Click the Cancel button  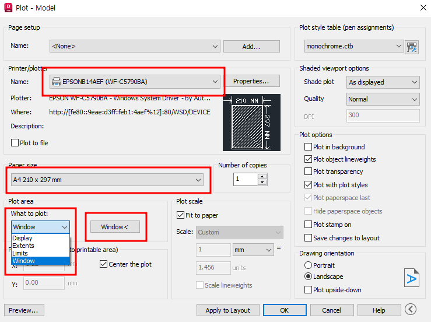(332, 310)
